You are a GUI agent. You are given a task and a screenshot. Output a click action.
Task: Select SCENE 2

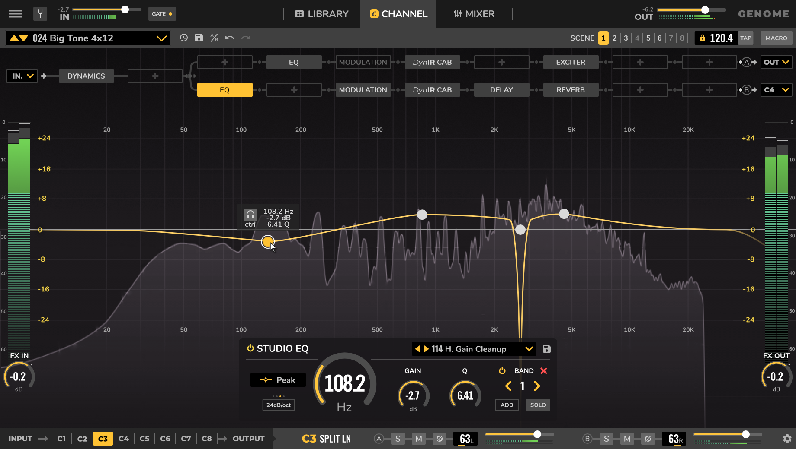614,38
